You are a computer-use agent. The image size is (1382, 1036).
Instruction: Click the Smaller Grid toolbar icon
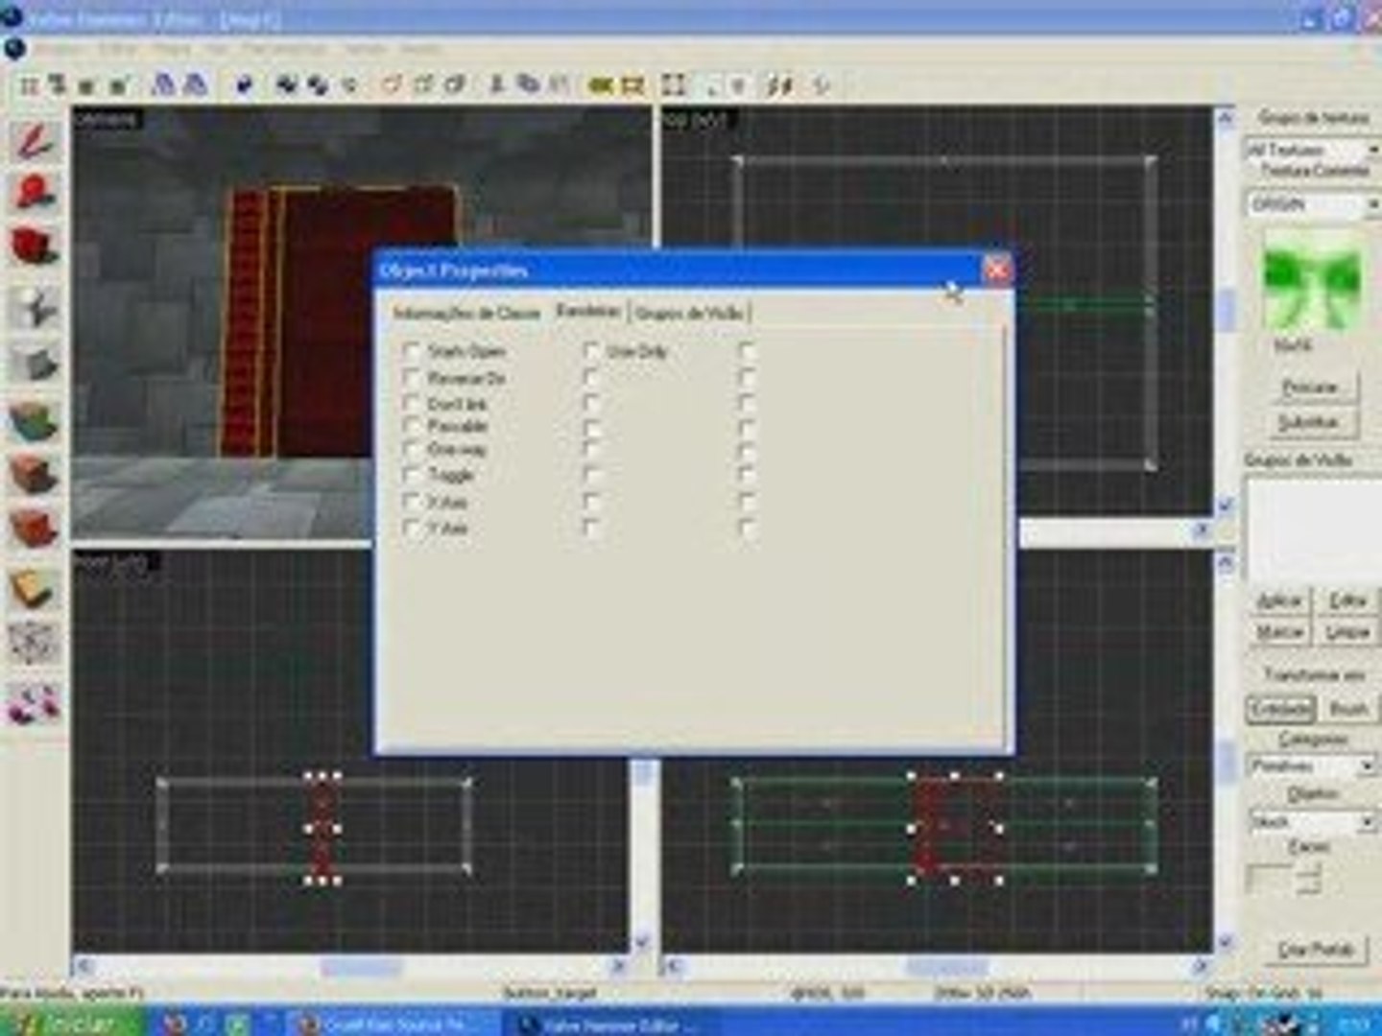click(x=87, y=85)
